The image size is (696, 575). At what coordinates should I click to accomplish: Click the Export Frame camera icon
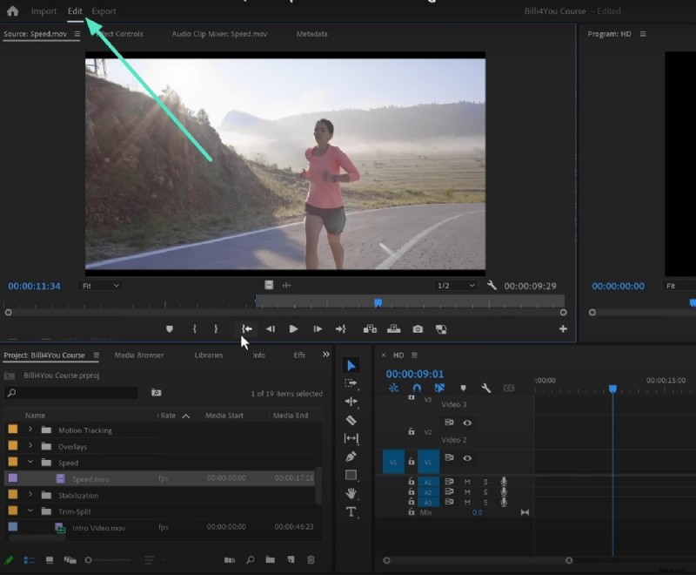418,328
